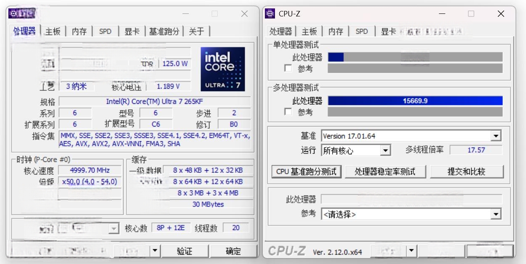
Task: Close the right CPU-Z window
Action: coord(501,14)
